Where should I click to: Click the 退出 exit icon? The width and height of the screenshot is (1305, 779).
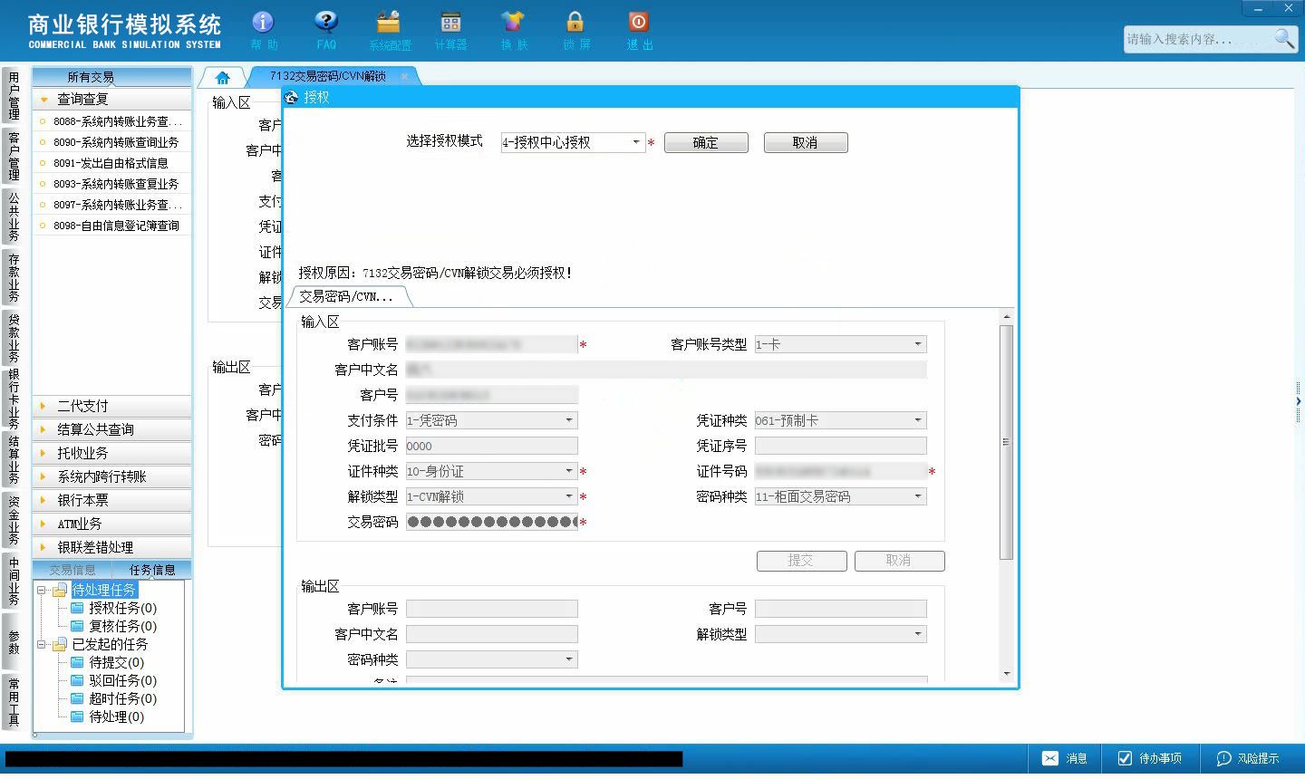click(639, 30)
